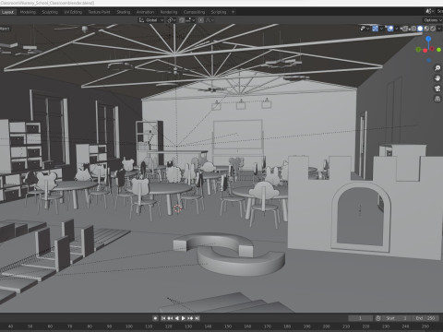This screenshot has width=443, height=332.
Task: Open viewport shading options dropdown
Action: [x=439, y=29]
